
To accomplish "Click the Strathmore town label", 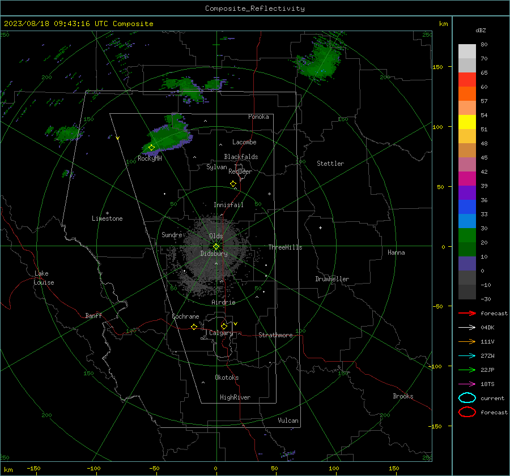I will tap(275, 335).
